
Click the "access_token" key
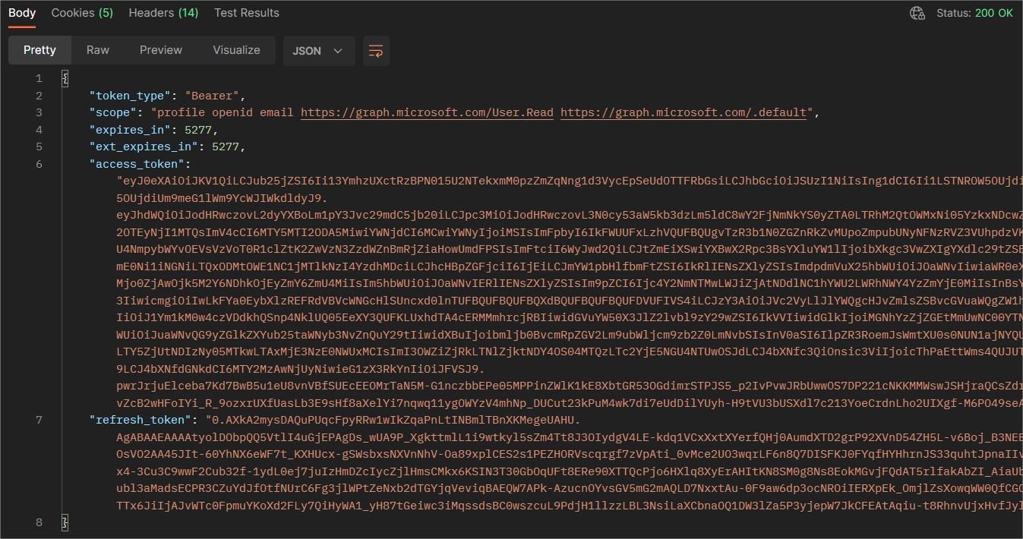[x=137, y=163]
